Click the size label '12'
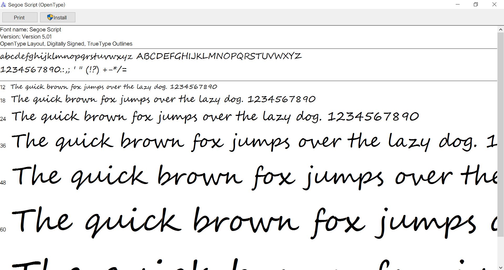This screenshot has width=504, height=270. (x=3, y=87)
